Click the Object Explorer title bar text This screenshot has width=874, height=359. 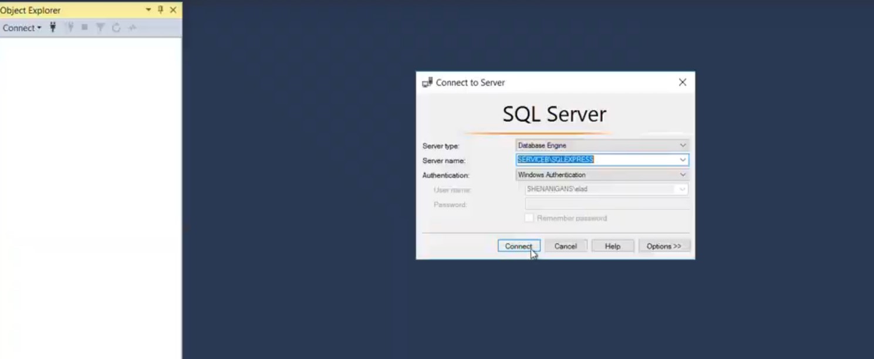31,11
